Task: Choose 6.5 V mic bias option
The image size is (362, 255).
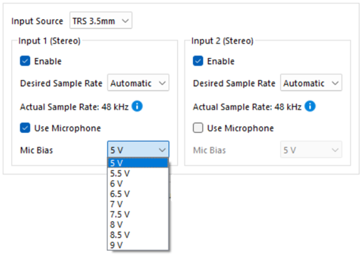Action: 138,194
